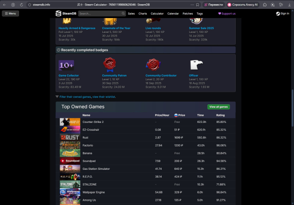Open Crewmate of the Year badge link
This screenshot has height=205, width=294.
pos(116,28)
